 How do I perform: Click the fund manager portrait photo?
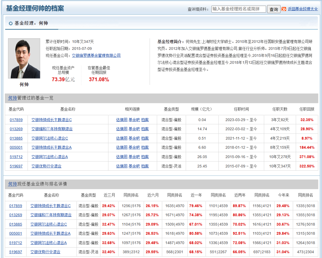pyautogui.click(x=24, y=58)
